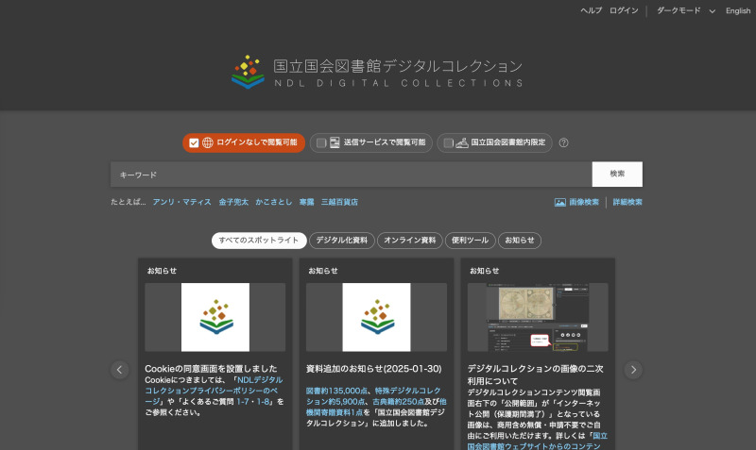Click the help question mark icon

pos(563,143)
